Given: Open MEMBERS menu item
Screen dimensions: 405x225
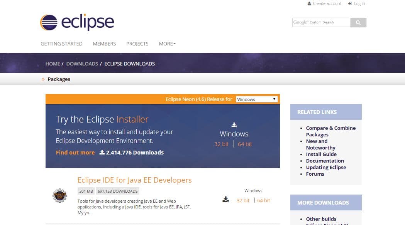Looking at the screenshot, I should pyautogui.click(x=104, y=44).
